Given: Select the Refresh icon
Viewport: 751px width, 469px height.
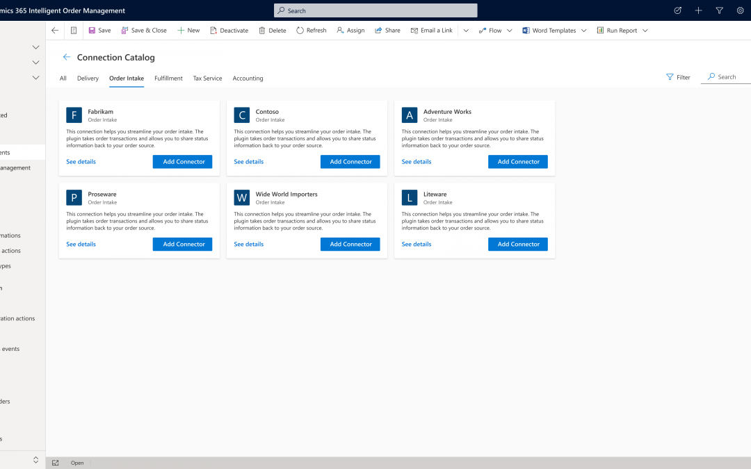Looking at the screenshot, I should tap(299, 30).
